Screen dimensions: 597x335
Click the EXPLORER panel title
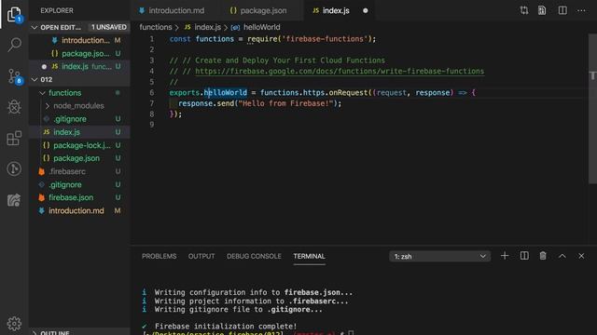pyautogui.click(x=57, y=10)
